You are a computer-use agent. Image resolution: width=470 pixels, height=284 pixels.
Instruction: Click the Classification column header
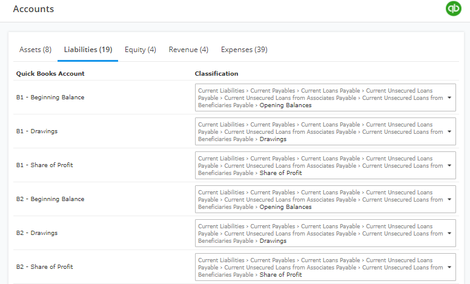[x=216, y=74]
